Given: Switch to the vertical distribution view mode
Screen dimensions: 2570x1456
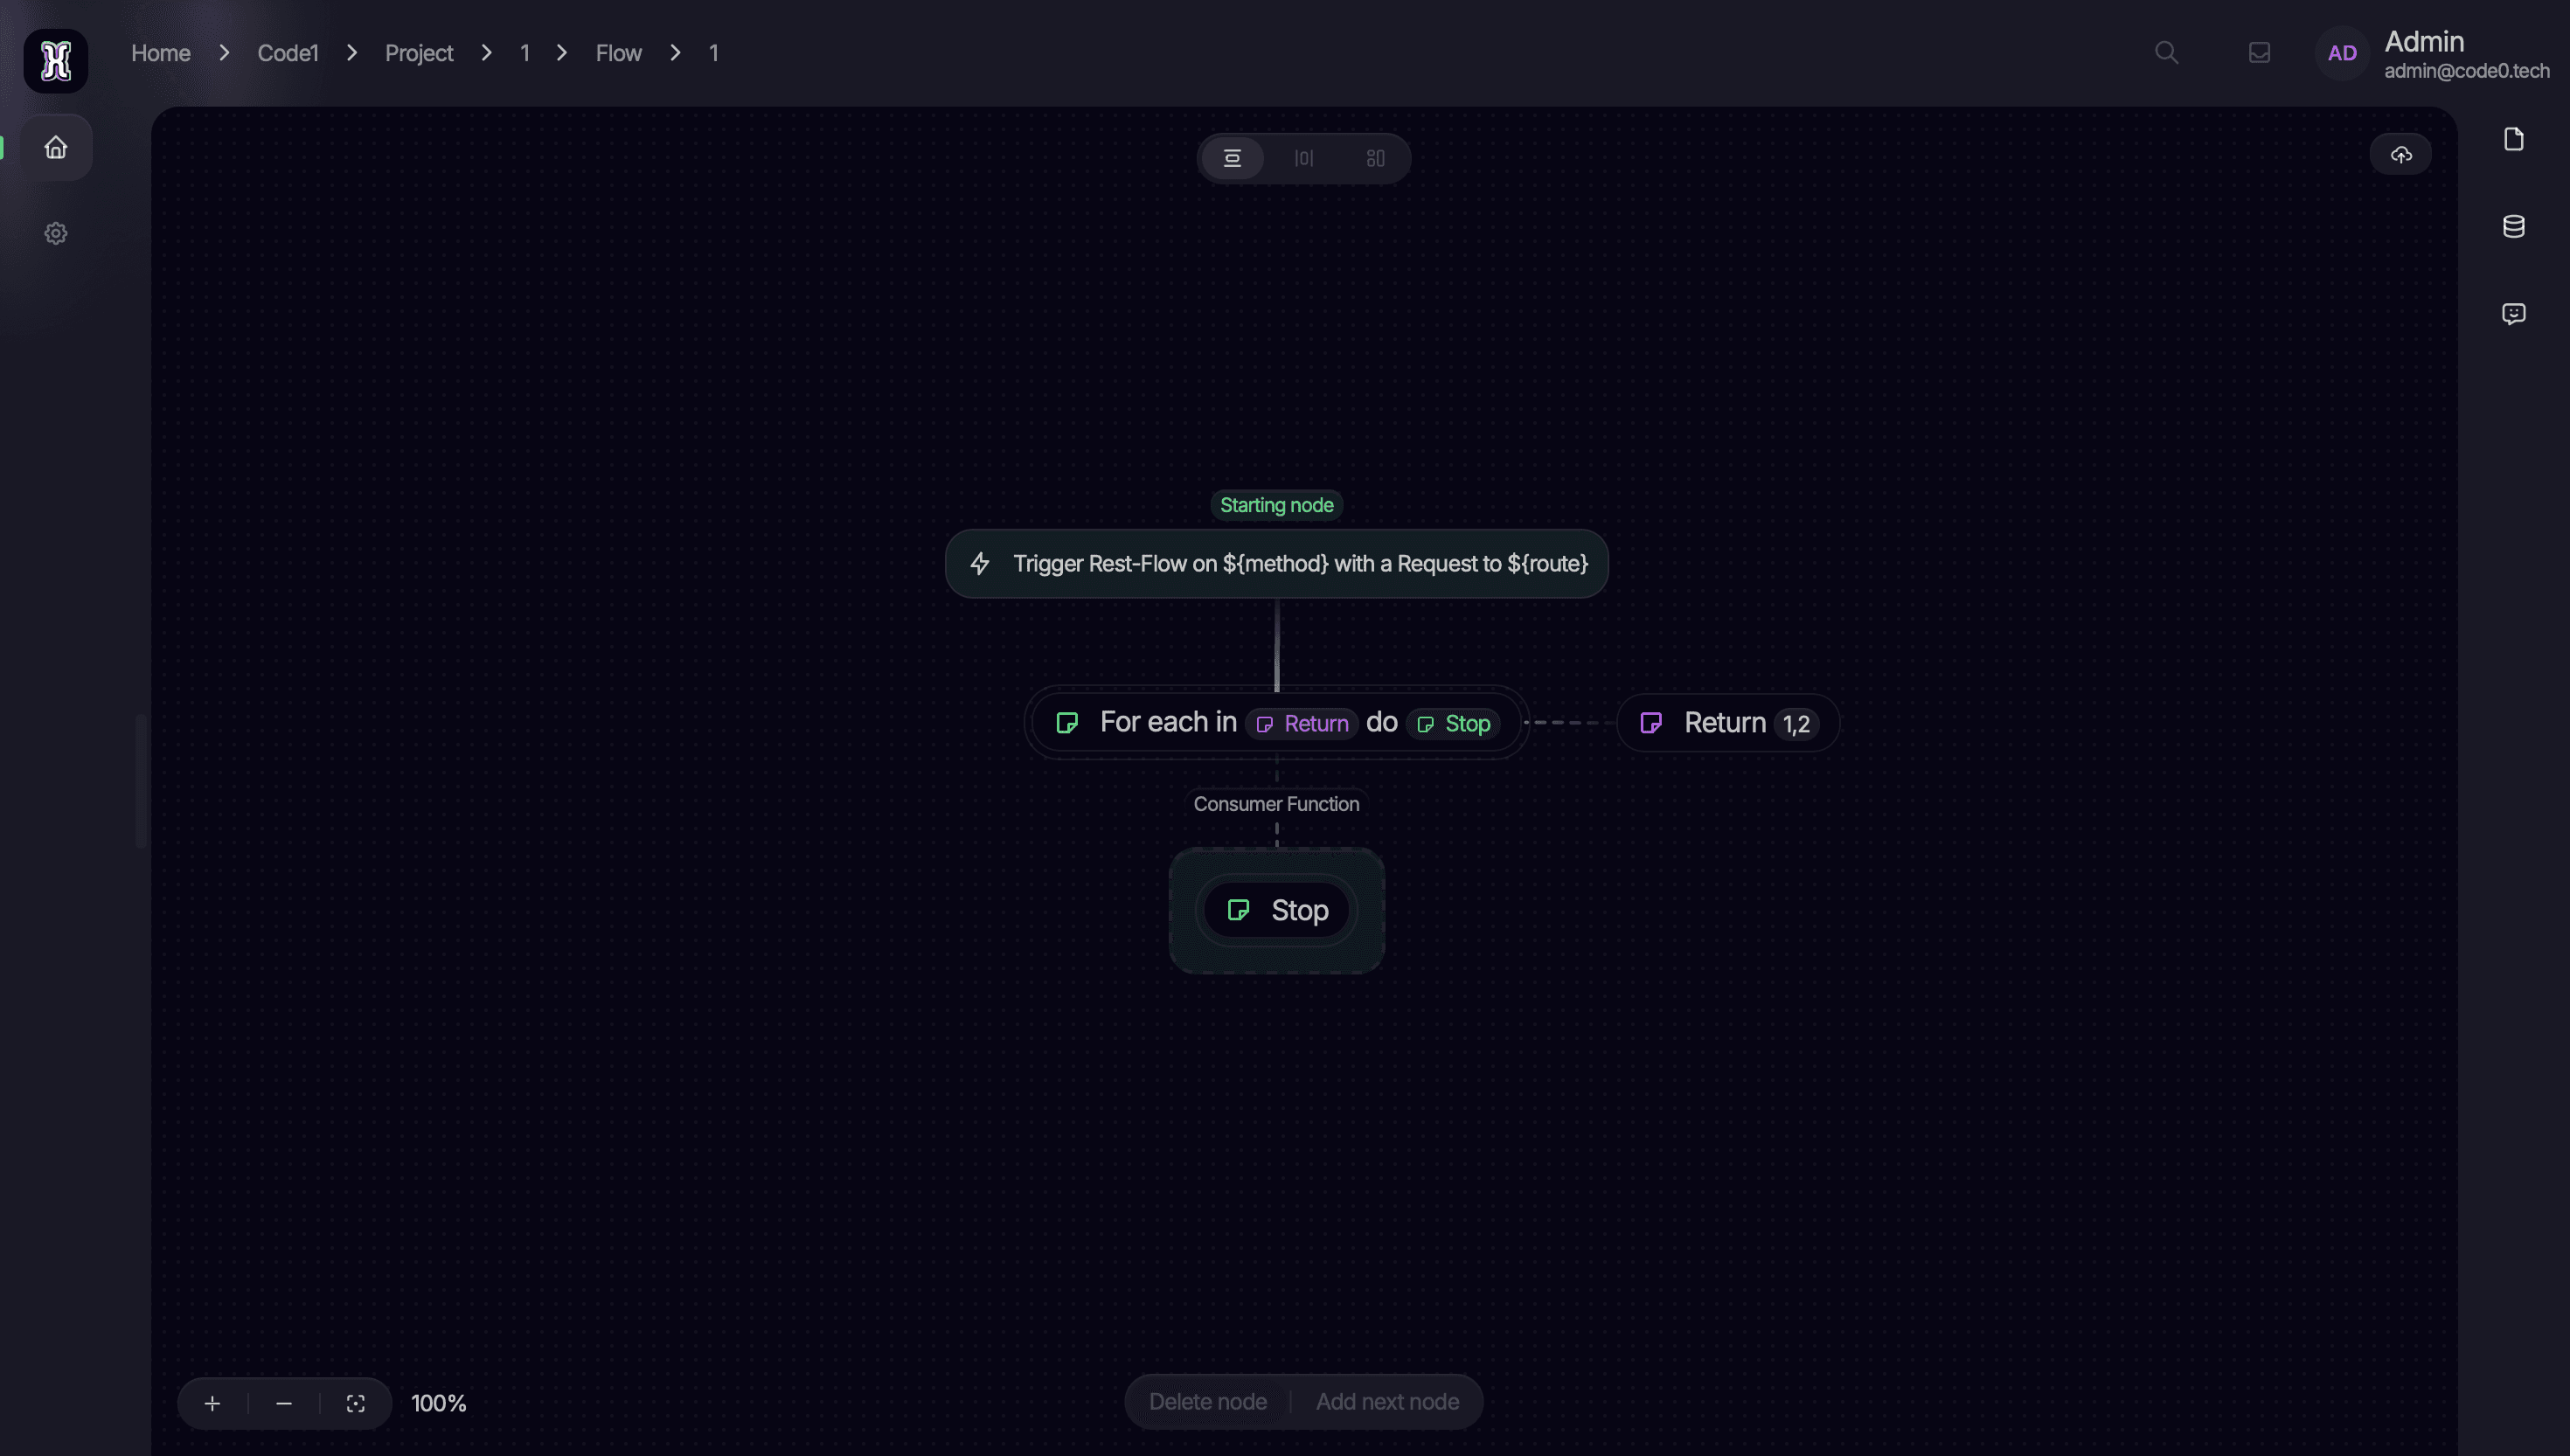Looking at the screenshot, I should click(x=1304, y=158).
